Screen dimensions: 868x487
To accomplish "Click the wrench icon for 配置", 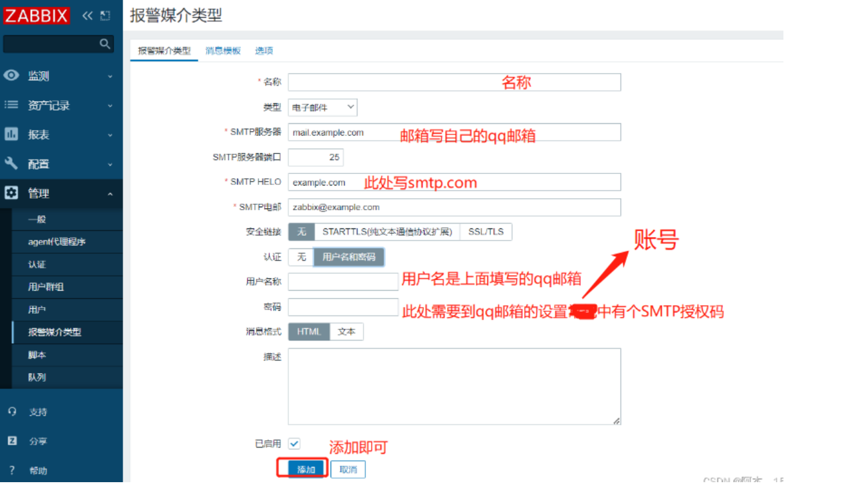I will (x=11, y=164).
